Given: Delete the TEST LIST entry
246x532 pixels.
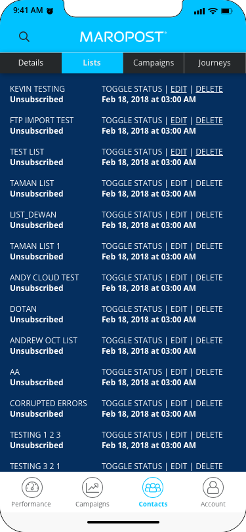Looking at the screenshot, I should [x=209, y=151].
